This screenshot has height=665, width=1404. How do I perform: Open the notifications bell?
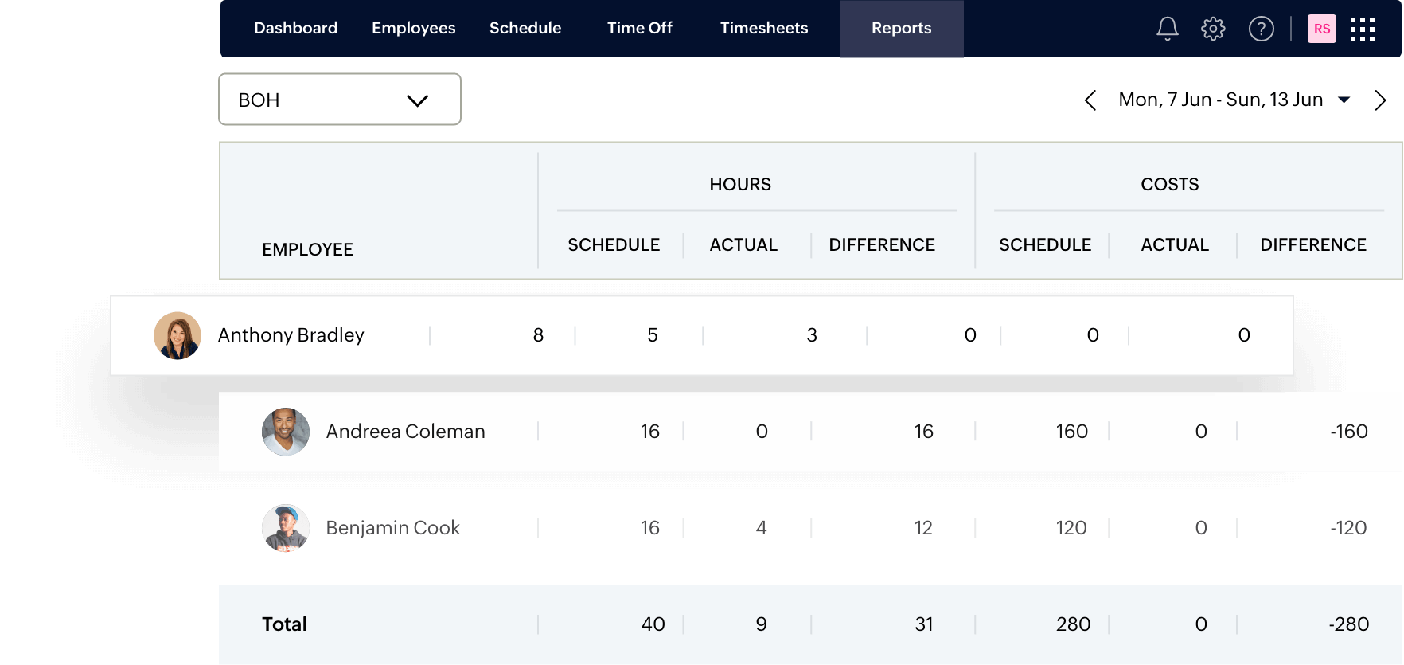(1167, 29)
